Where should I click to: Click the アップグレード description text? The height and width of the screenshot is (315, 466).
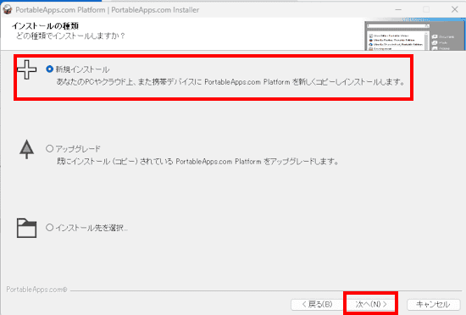[x=197, y=162]
